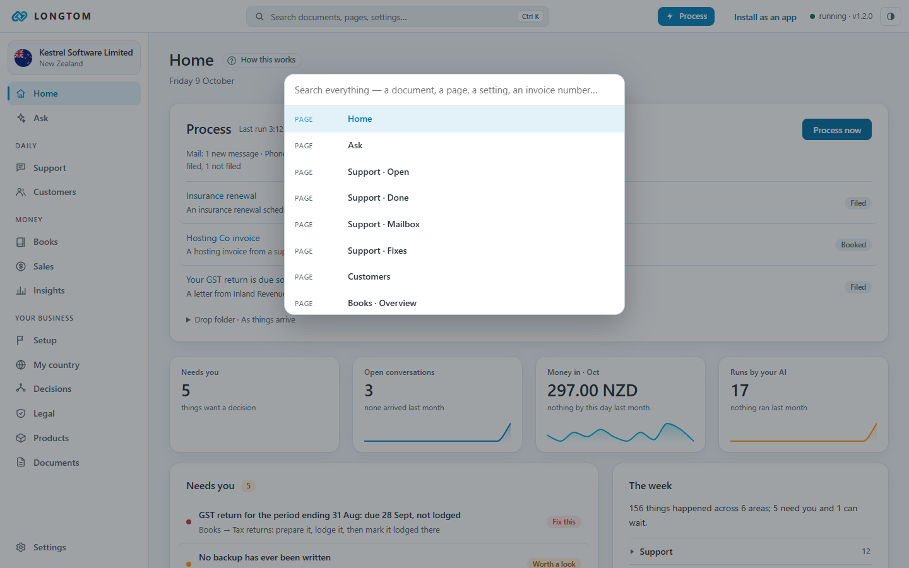
Task: Select the Ask page result
Action: tap(454, 146)
